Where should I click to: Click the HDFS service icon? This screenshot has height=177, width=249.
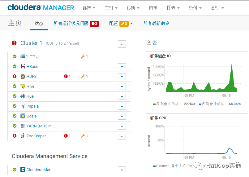23,76
